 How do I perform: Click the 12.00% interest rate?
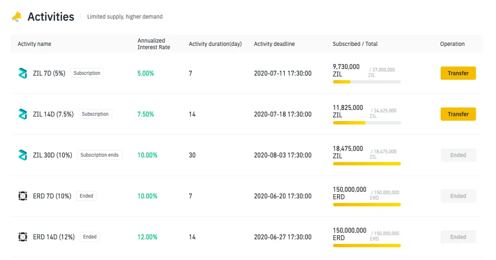[x=148, y=237]
